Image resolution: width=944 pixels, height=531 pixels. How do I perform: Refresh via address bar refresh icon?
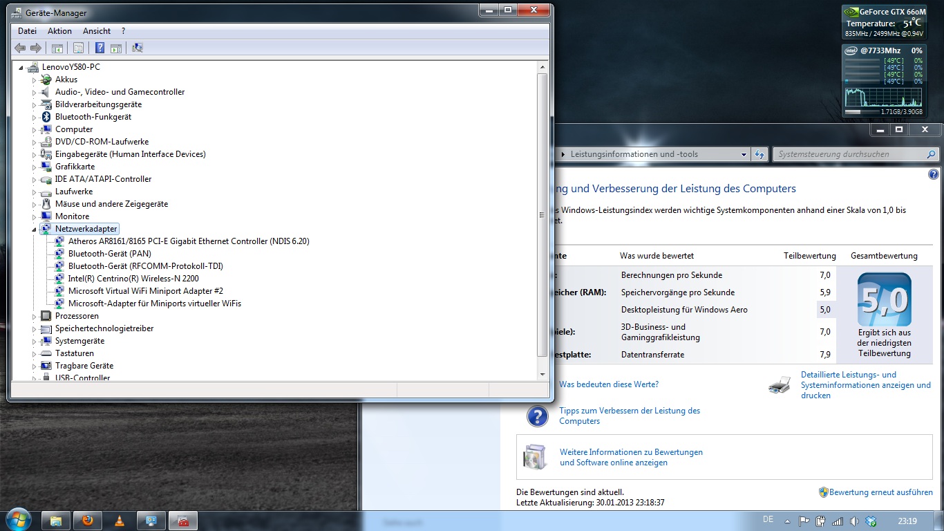[x=759, y=154]
